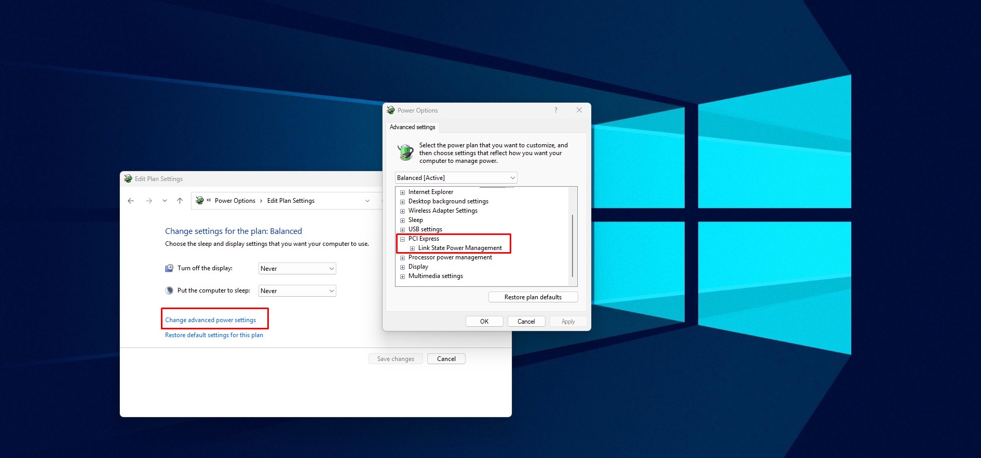This screenshot has width=981, height=458.
Task: Open the recent locations chevron beside Forward arrow
Action: 165,201
